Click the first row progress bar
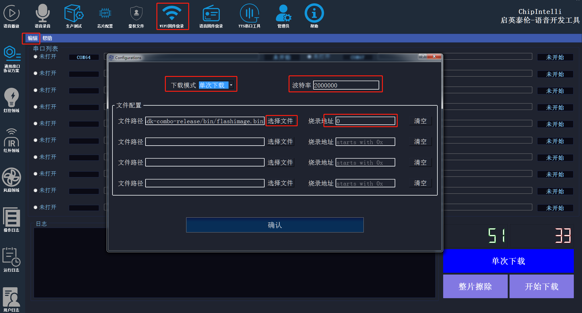Image resolution: width=582 pixels, height=313 pixels. (x=488, y=57)
